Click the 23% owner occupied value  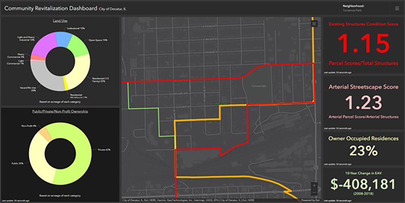tap(363, 151)
